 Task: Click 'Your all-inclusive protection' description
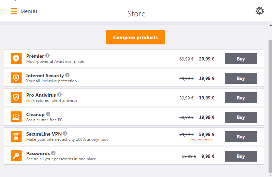tap(51, 81)
